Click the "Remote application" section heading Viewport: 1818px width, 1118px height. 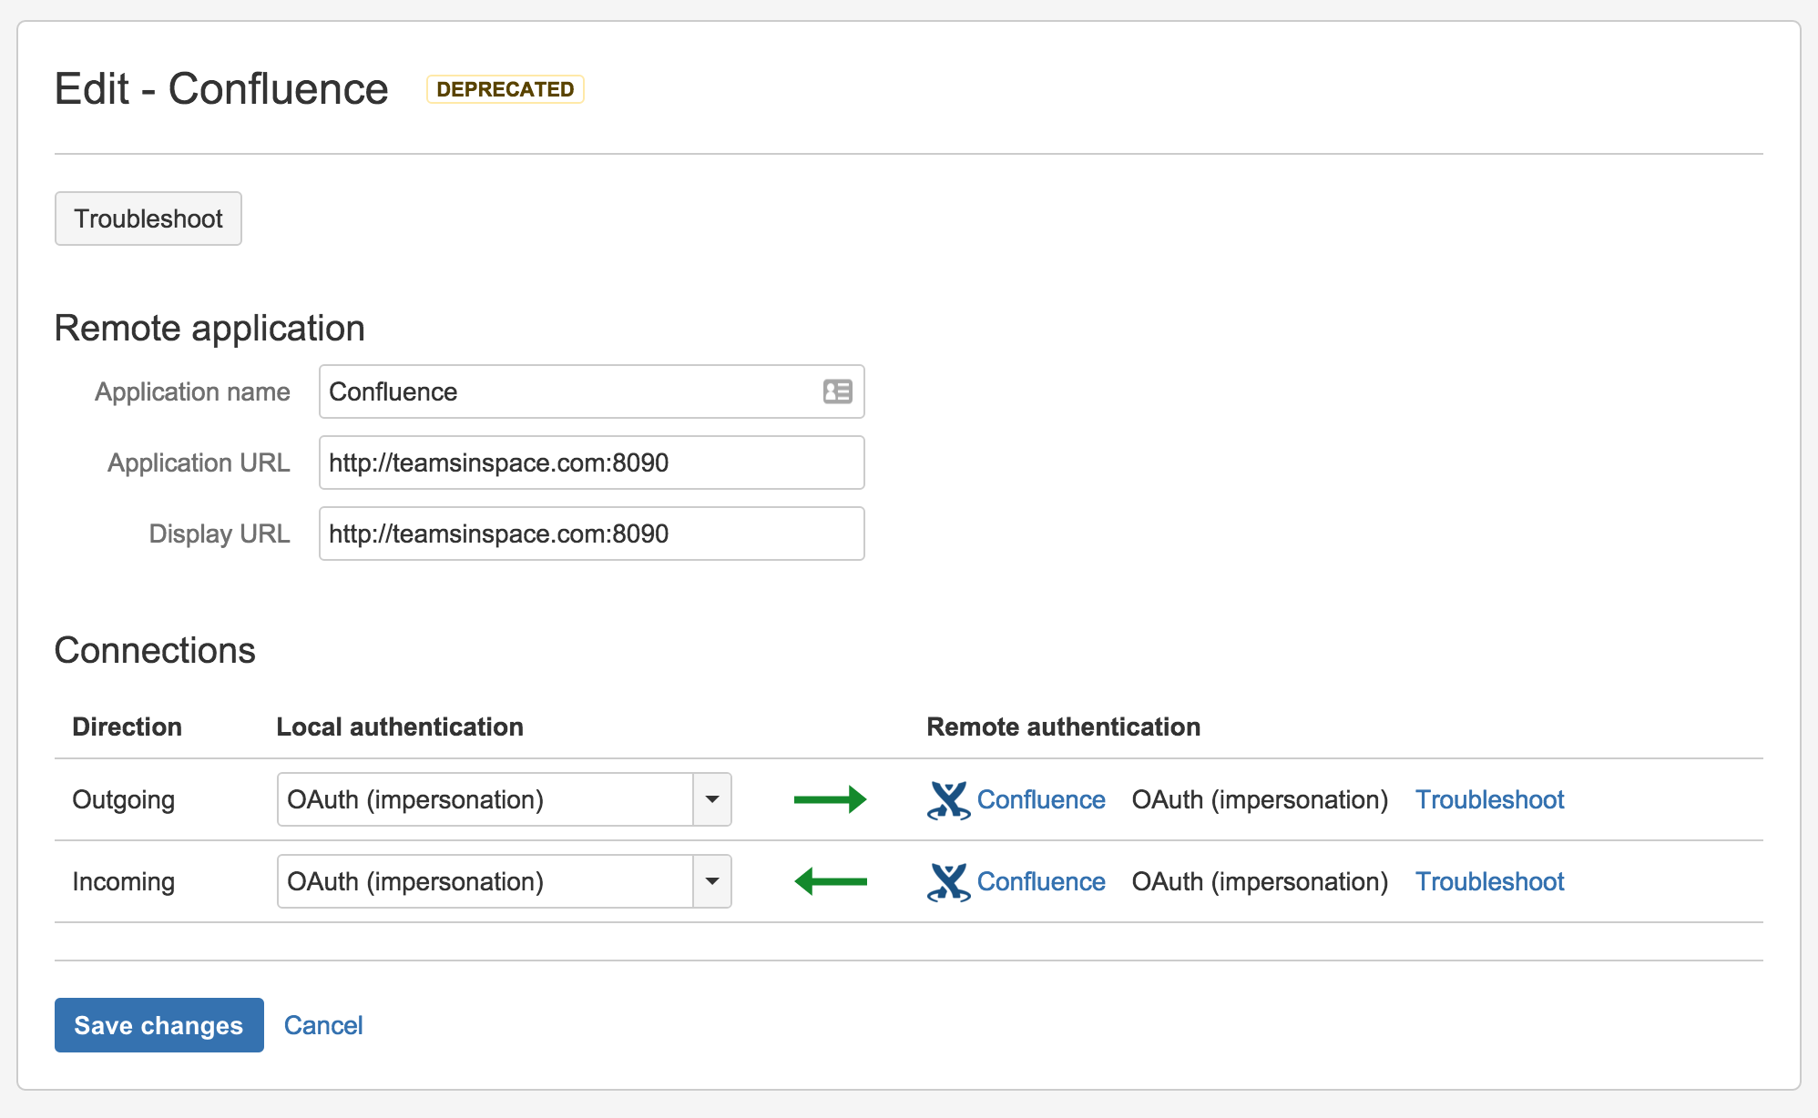(209, 329)
